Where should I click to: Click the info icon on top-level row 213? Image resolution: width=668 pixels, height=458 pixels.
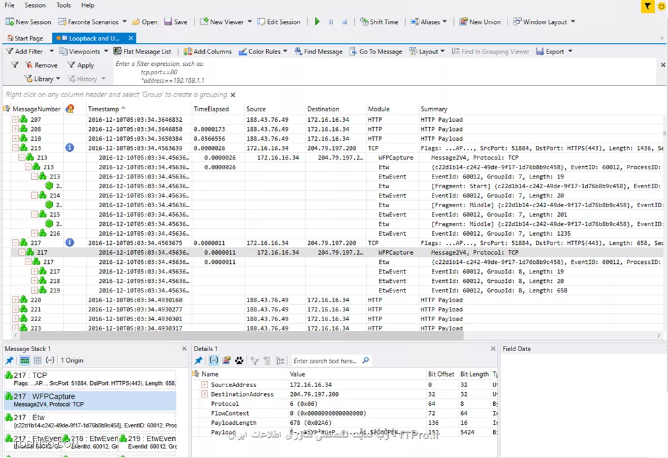tap(69, 148)
